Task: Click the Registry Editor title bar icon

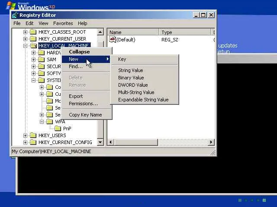Action: (15, 15)
